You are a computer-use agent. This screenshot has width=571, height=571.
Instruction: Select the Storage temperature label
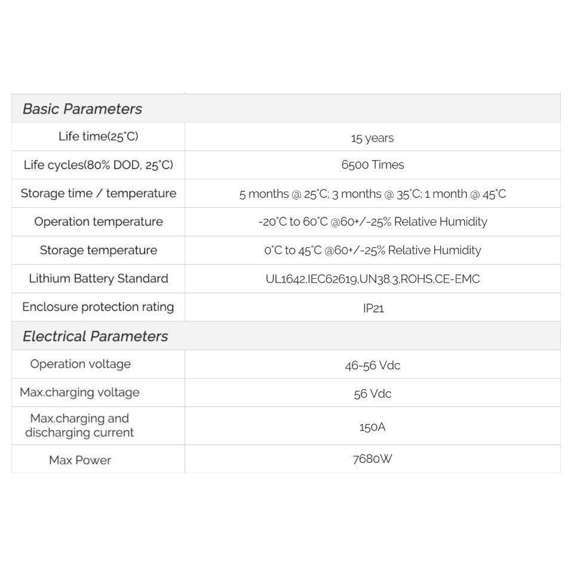99,250
